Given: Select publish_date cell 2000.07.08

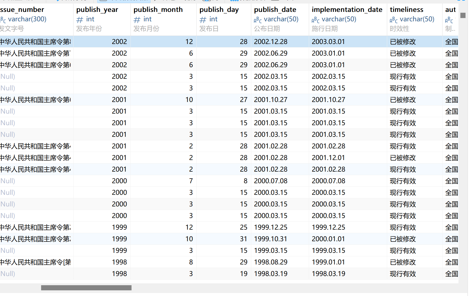Looking at the screenshot, I should pyautogui.click(x=280, y=181).
